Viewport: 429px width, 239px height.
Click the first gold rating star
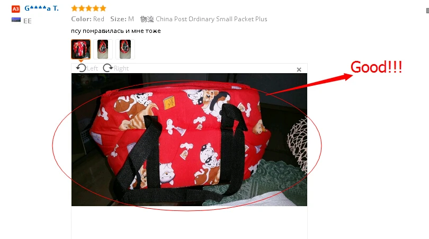click(x=75, y=8)
